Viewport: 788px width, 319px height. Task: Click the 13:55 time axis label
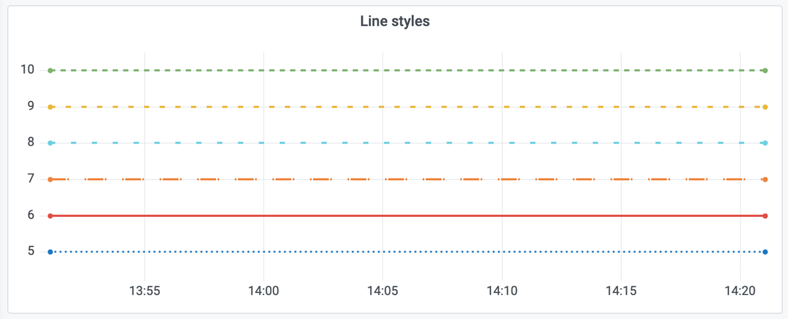click(144, 291)
